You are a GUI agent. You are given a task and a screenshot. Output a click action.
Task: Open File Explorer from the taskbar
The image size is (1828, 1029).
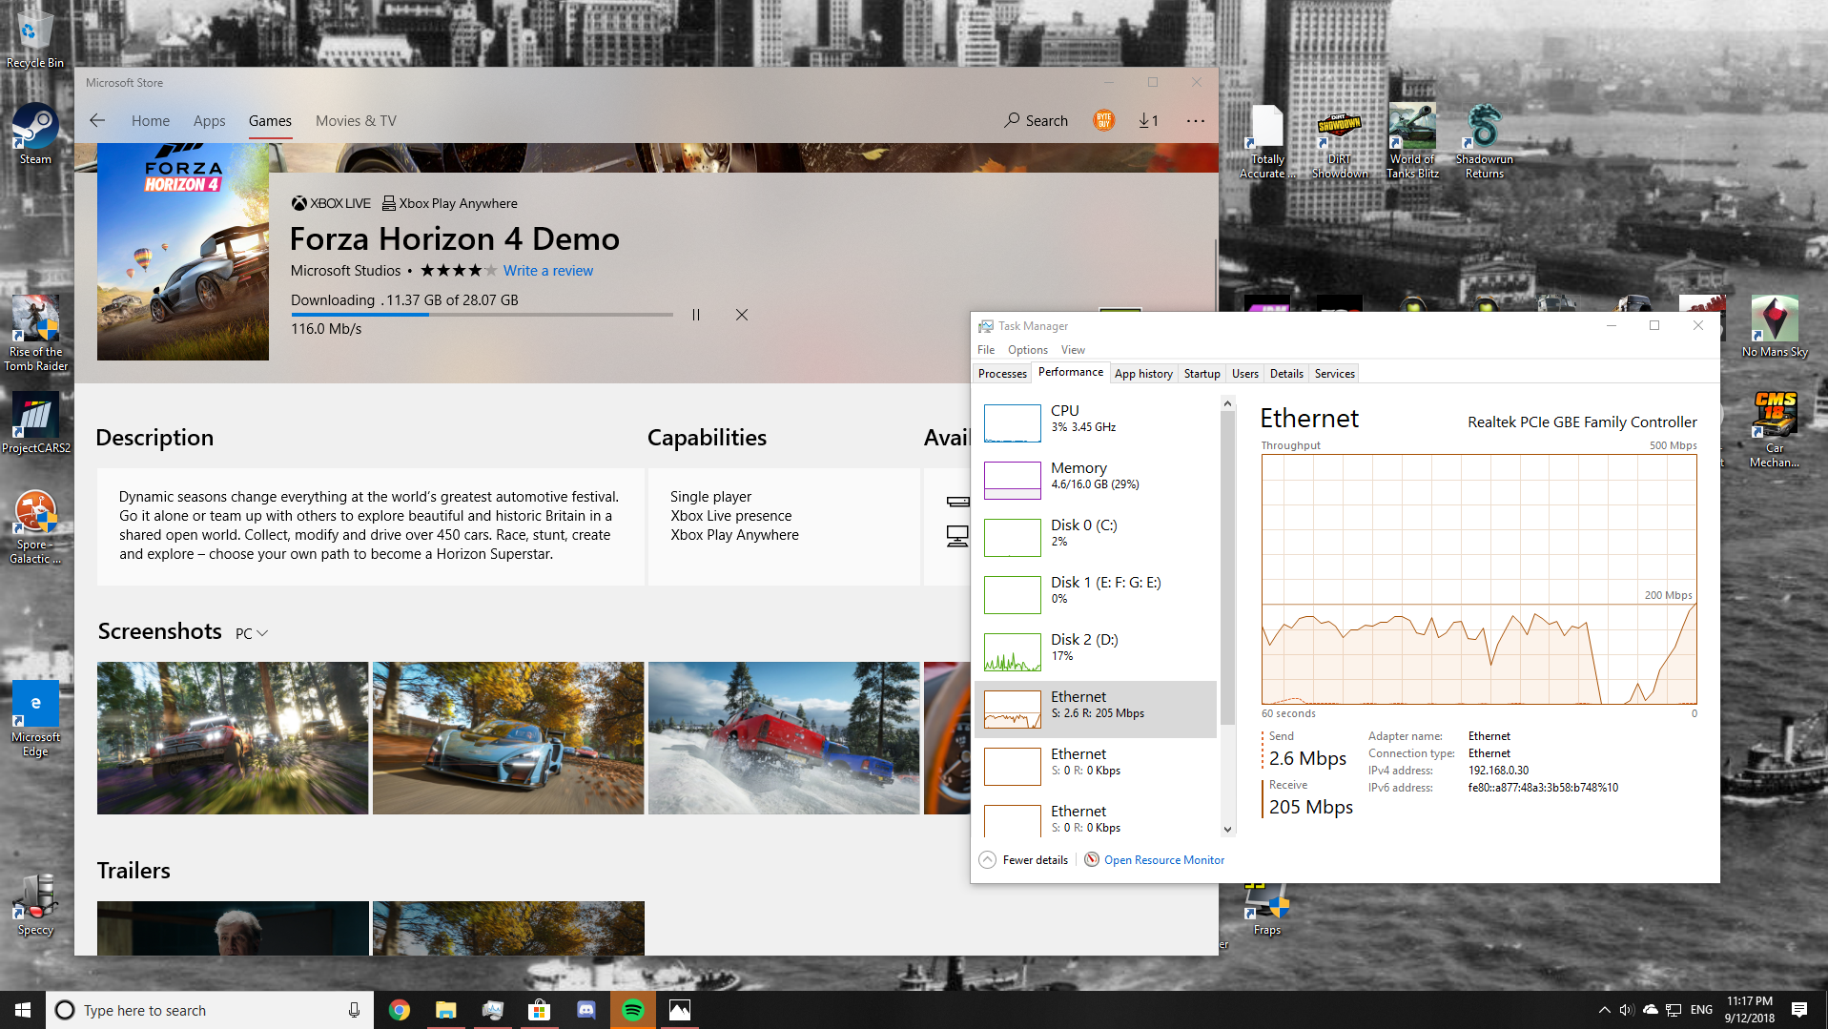(446, 1010)
